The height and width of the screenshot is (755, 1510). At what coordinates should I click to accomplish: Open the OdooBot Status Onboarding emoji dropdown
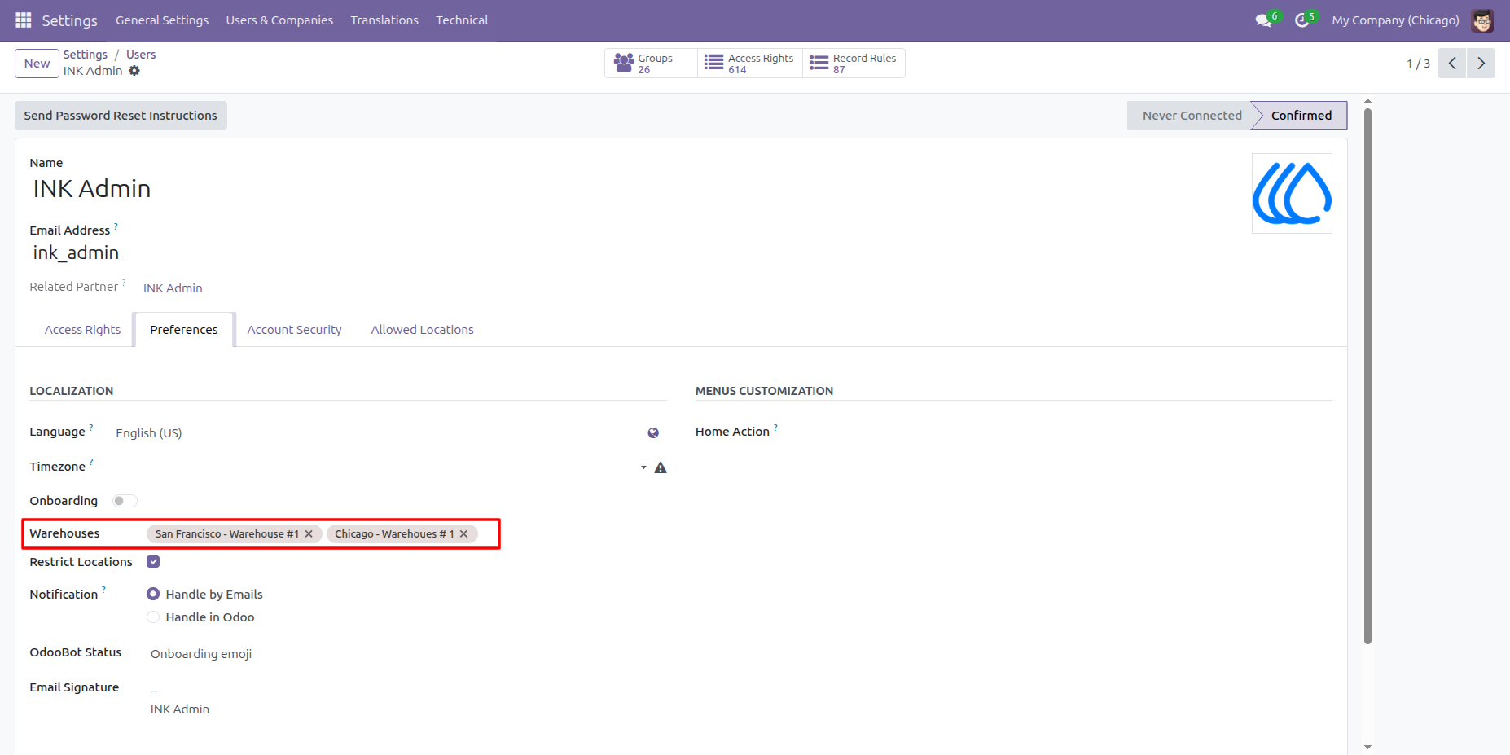407,654
